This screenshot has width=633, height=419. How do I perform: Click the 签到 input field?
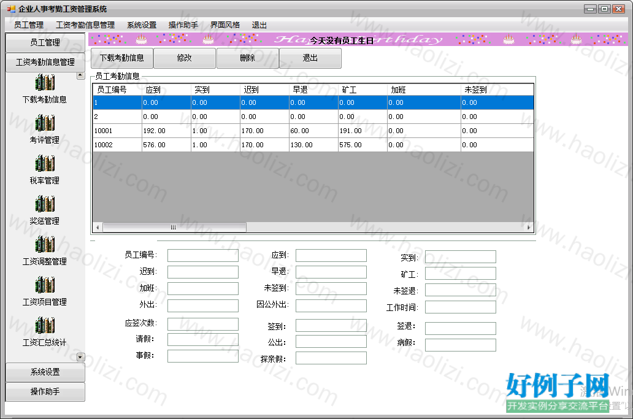331,325
